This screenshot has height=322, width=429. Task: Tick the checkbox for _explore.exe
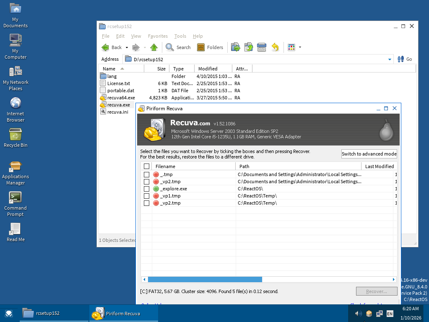pos(146,189)
